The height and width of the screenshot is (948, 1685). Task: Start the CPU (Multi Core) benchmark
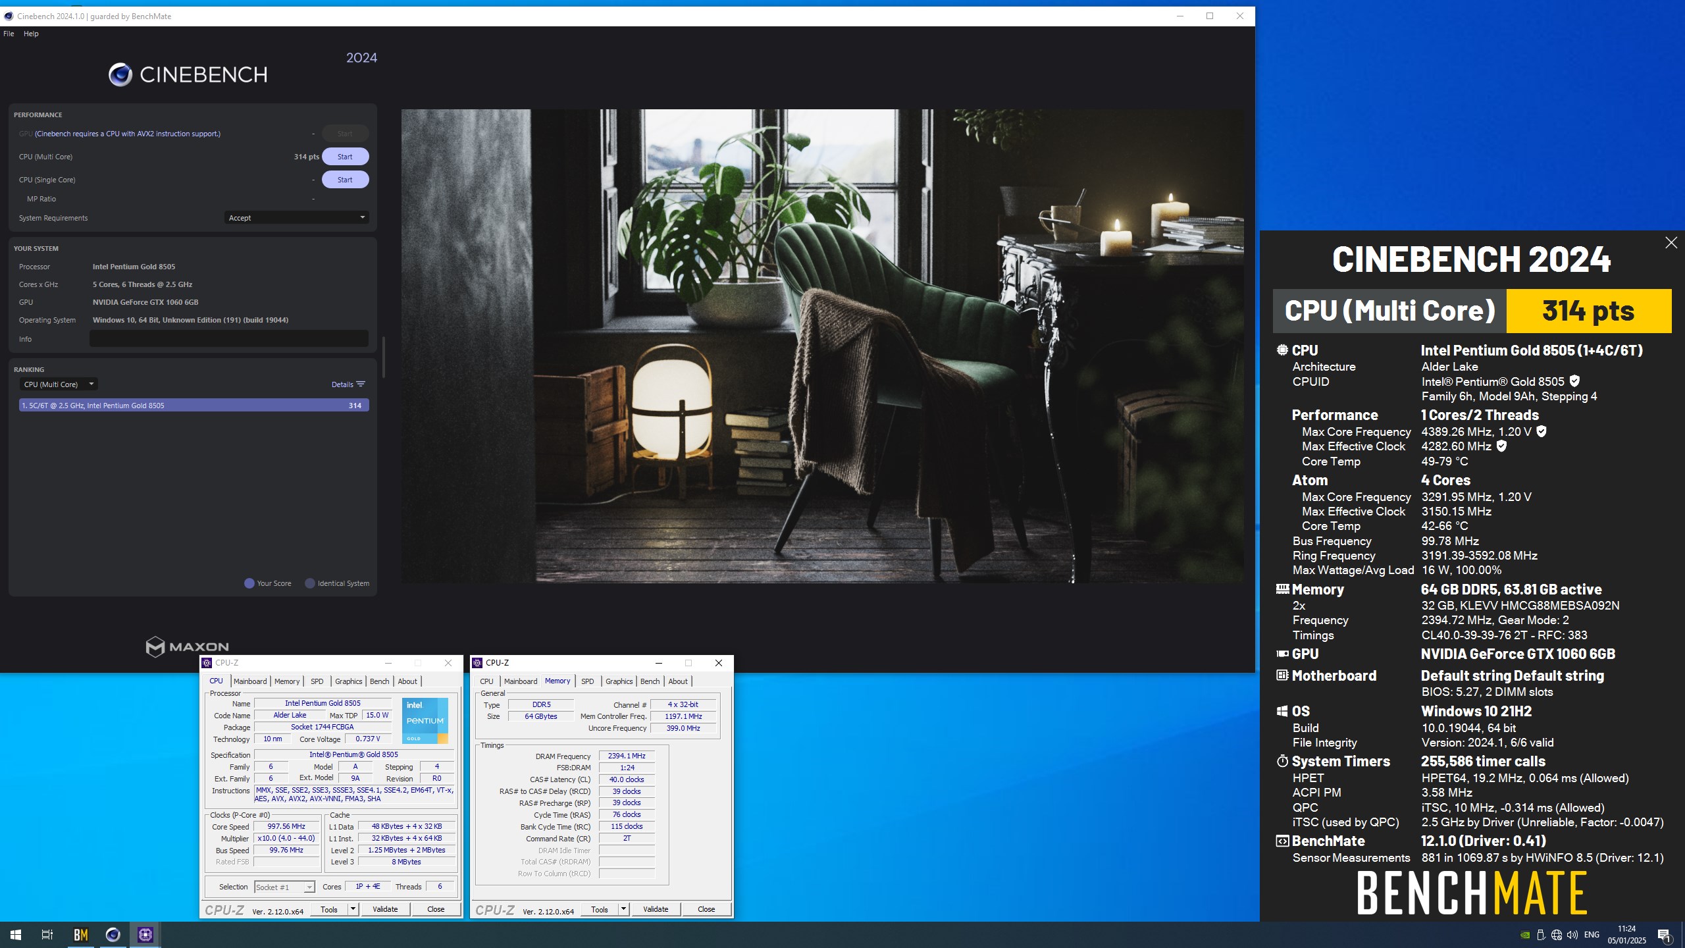coord(345,157)
